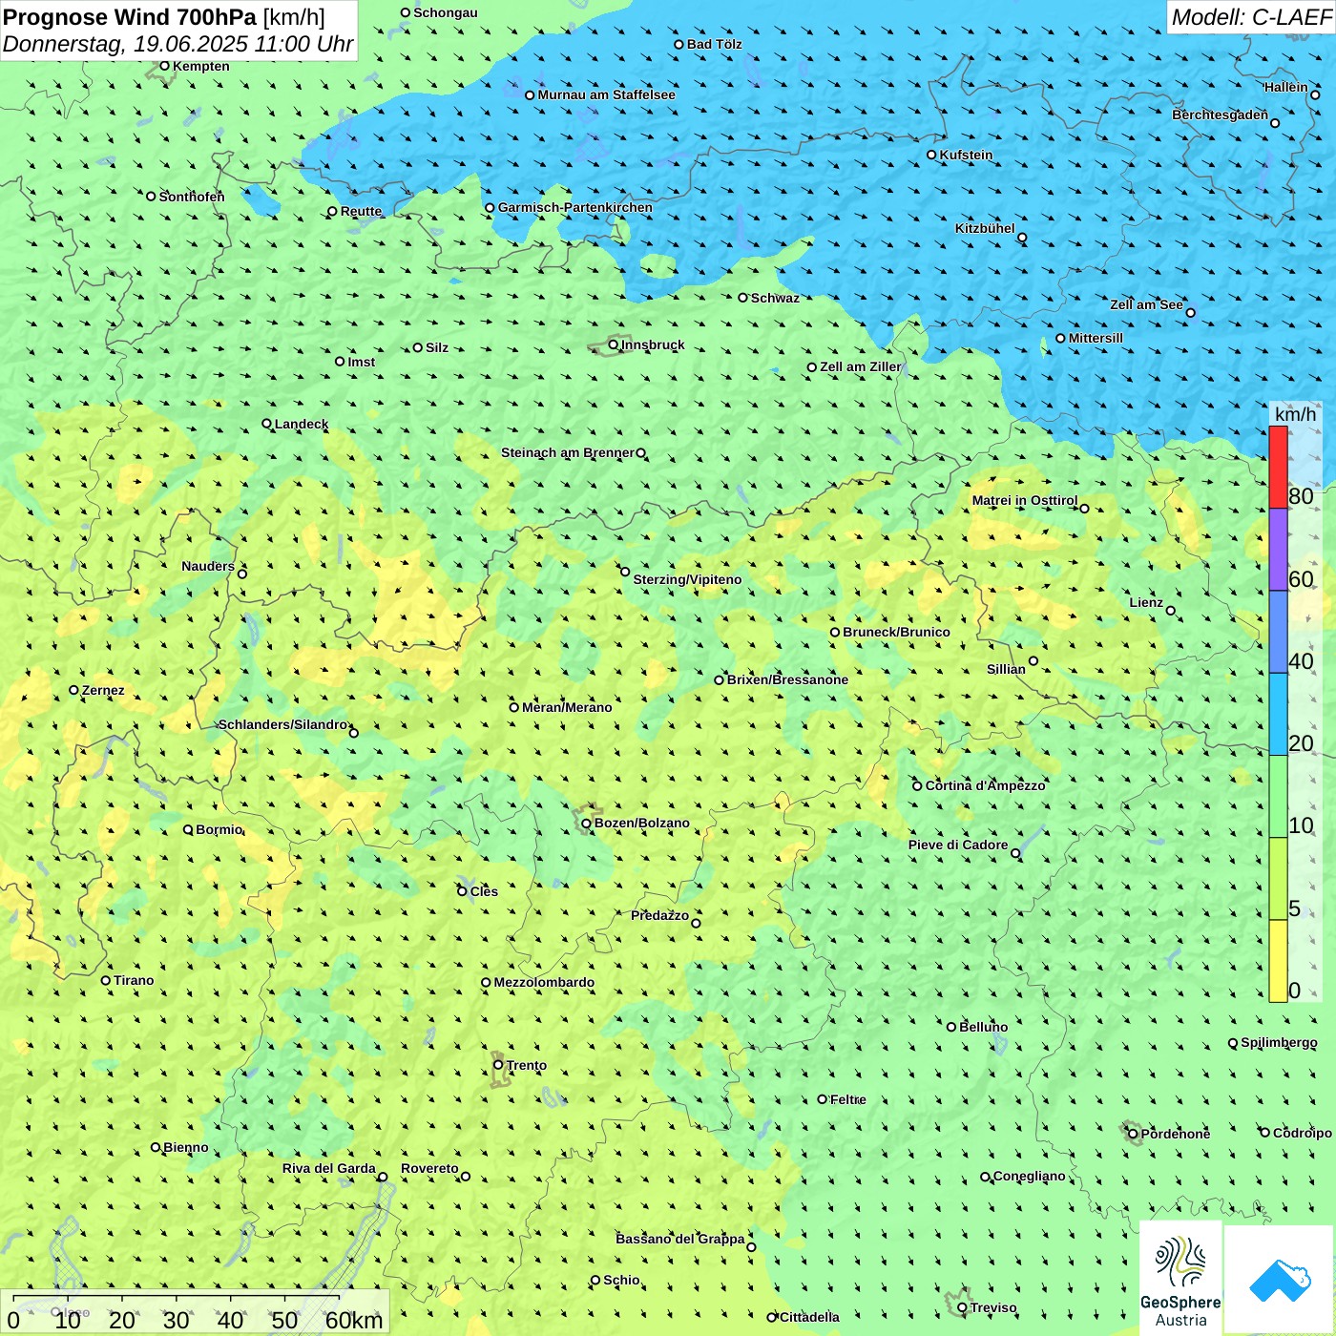Click the 'Pieve di Cadore' label
1336x1336 pixels.
pos(958,845)
